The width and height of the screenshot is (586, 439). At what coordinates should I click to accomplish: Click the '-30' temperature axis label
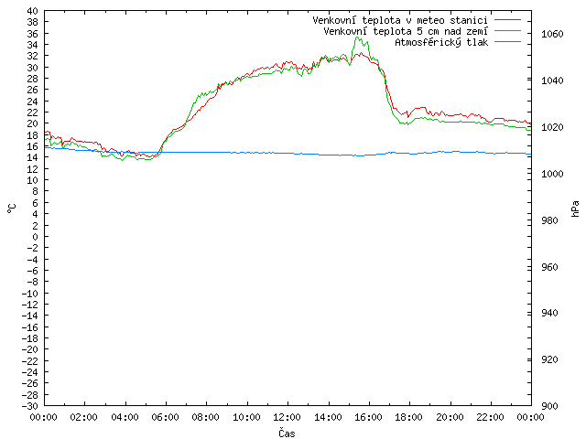30,406
